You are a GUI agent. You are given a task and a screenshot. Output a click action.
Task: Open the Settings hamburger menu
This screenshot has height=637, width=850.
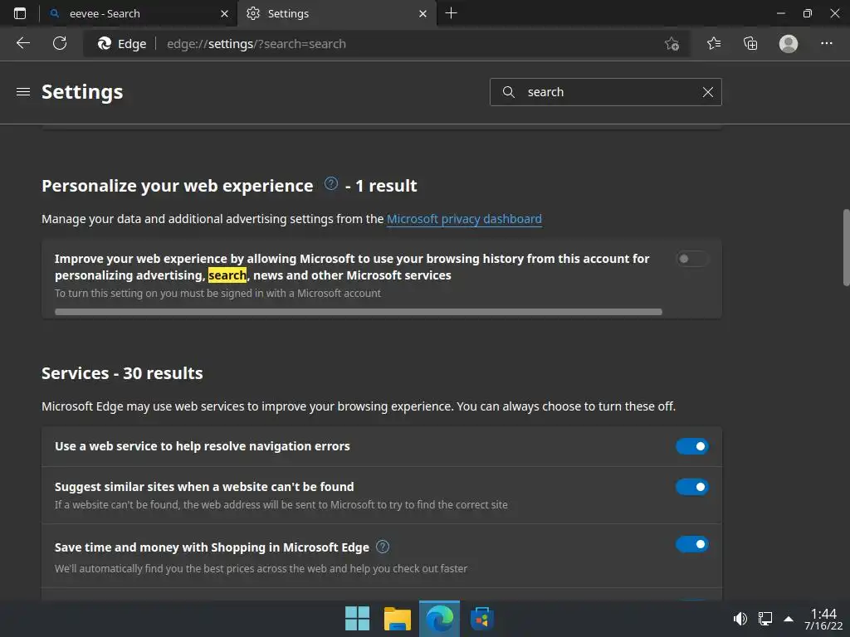(23, 92)
